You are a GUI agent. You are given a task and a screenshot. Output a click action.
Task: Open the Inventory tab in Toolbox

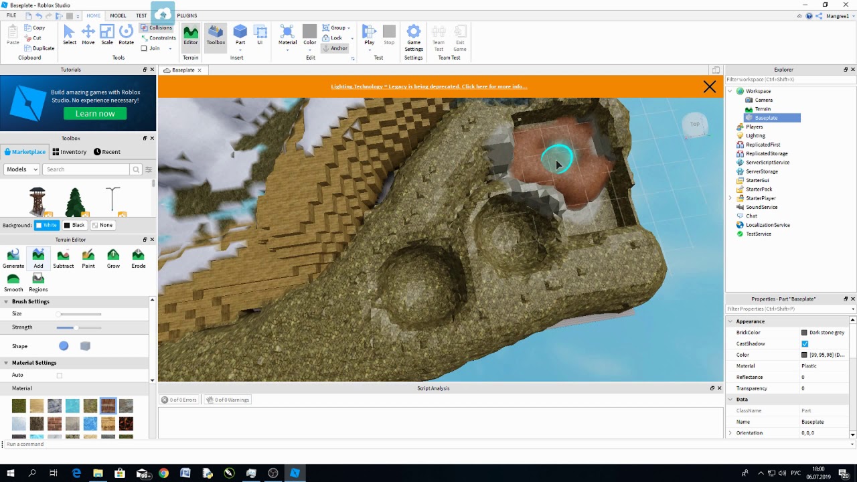[x=70, y=152]
